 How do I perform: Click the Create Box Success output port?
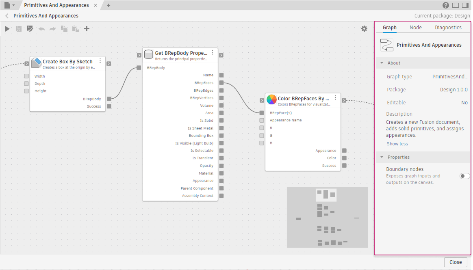[x=109, y=106]
